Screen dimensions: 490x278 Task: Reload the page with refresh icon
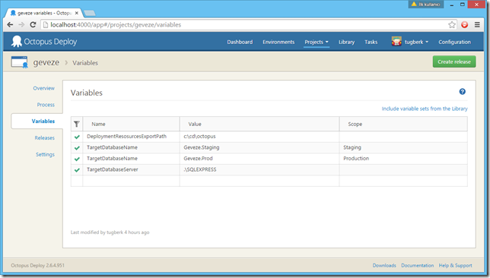pos(33,24)
